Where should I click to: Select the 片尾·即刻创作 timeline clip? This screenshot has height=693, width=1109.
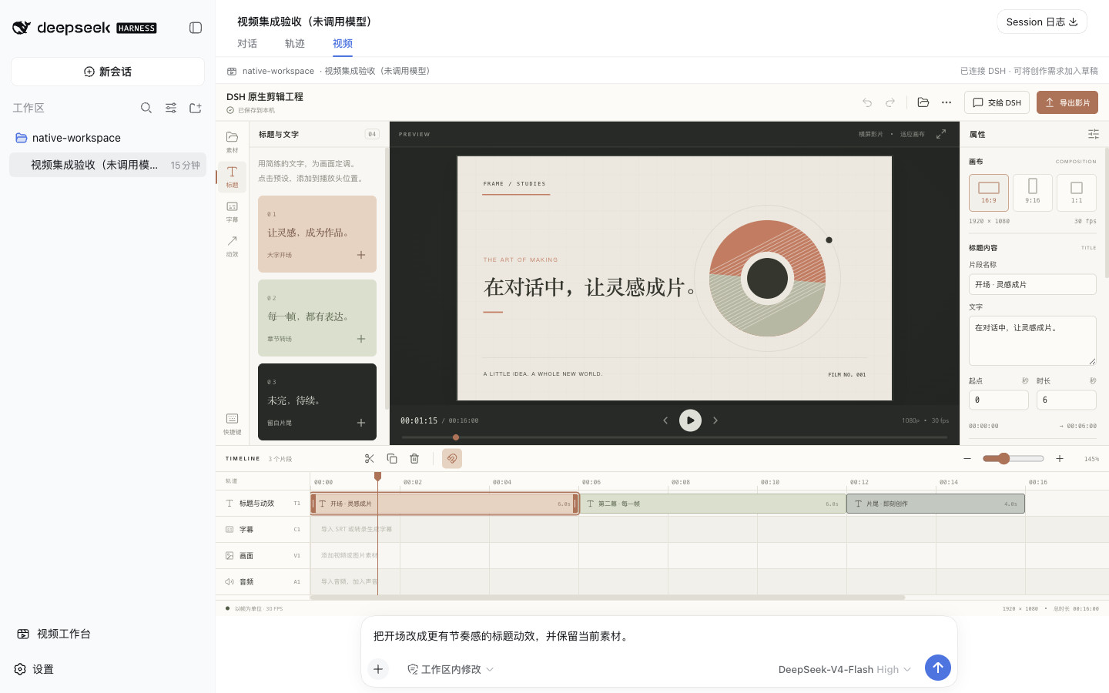pyautogui.click(x=936, y=504)
